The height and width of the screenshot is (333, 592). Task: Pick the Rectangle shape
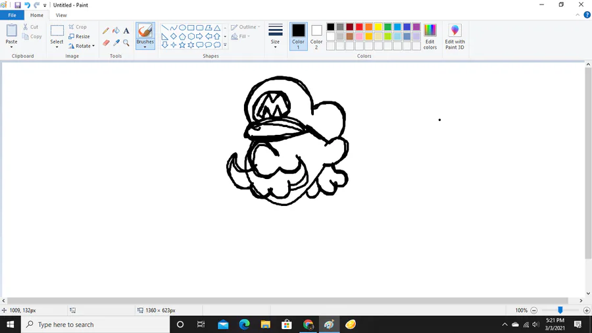tap(191, 28)
